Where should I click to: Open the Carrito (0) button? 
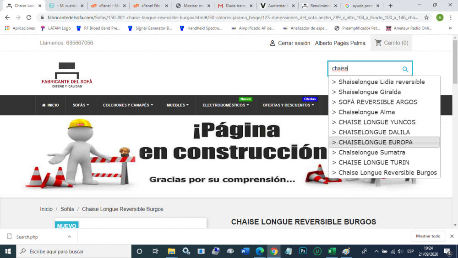(x=392, y=43)
